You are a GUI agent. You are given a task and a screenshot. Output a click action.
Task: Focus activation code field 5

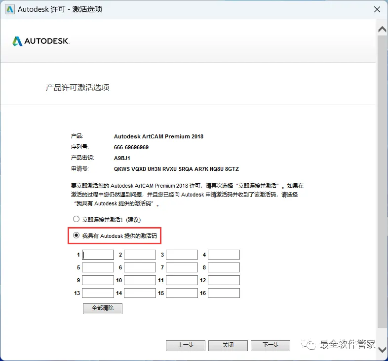(98, 267)
